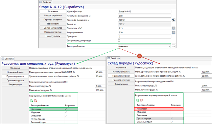Viewport: 212px width, 124px height.
Task: Open the Зависимости section
Action: coord(53,24)
